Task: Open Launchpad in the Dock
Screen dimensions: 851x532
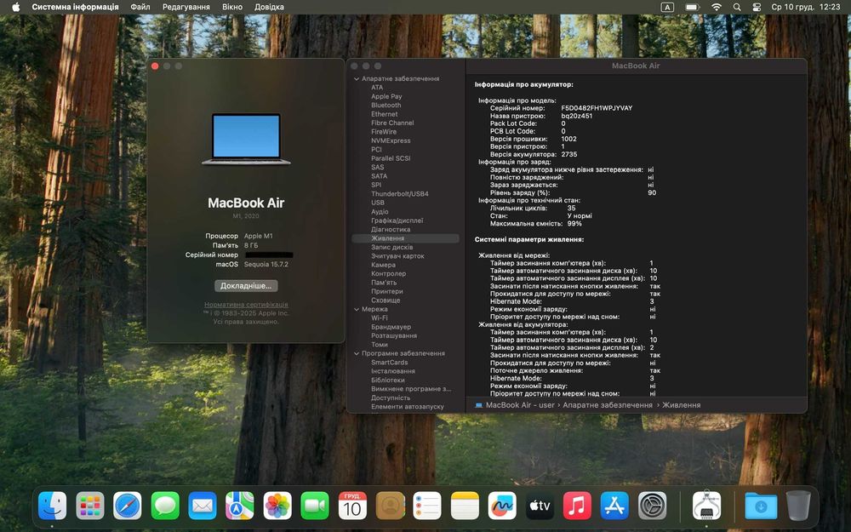Action: (90, 506)
